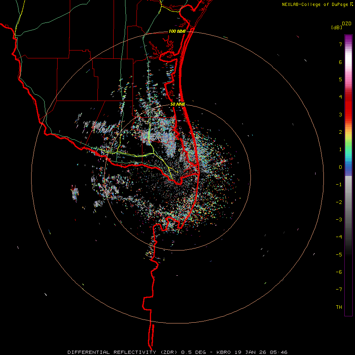Click the -6 dB colorbar tick label
This screenshot has width=355, height=355.
pyautogui.click(x=339, y=272)
